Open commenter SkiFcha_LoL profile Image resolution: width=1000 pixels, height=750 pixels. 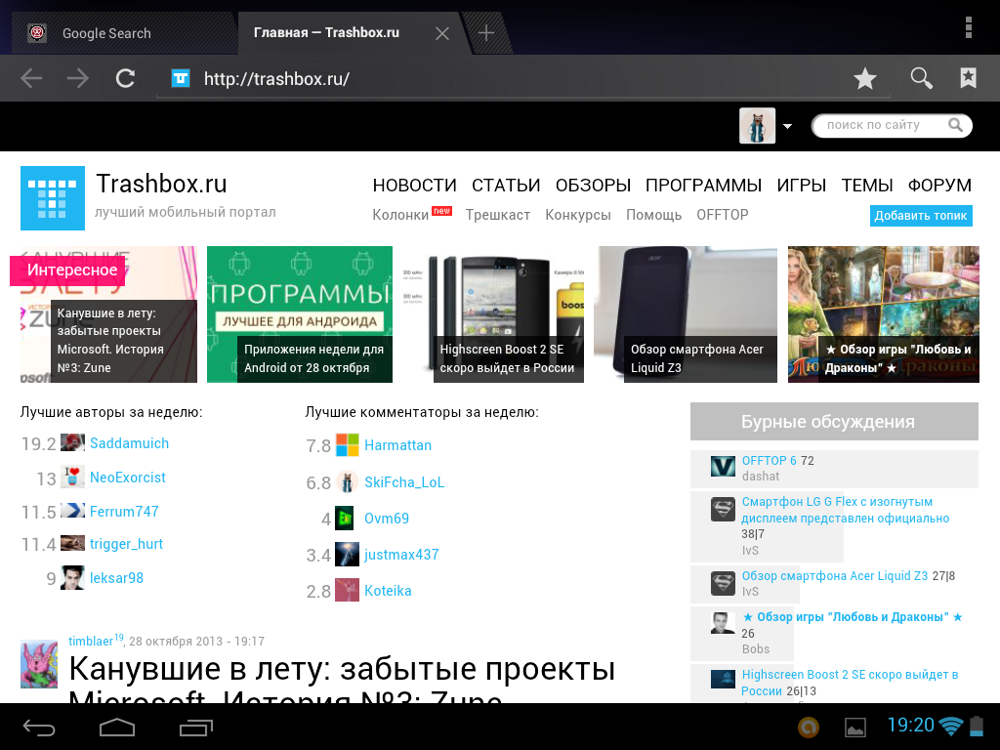coord(404,482)
